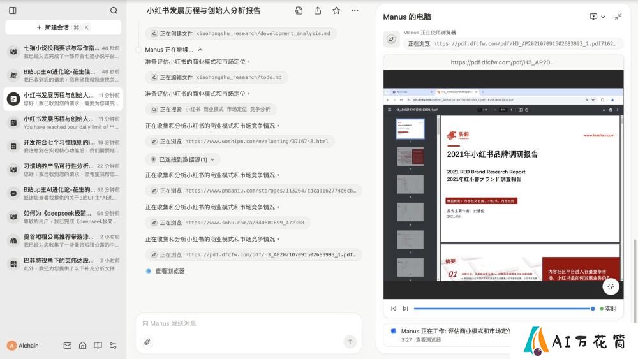Click the blue playback progress slider handle
The height and width of the screenshot is (359, 638).
593,309
